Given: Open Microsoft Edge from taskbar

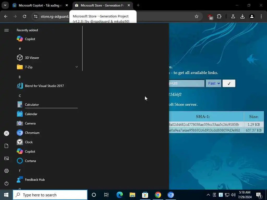Looking at the screenshot, I should point(119,195).
